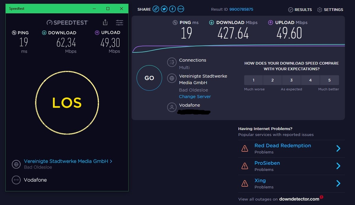Click download value 427.64 on web
The height and width of the screenshot is (205, 355).
pyautogui.click(x=233, y=33)
